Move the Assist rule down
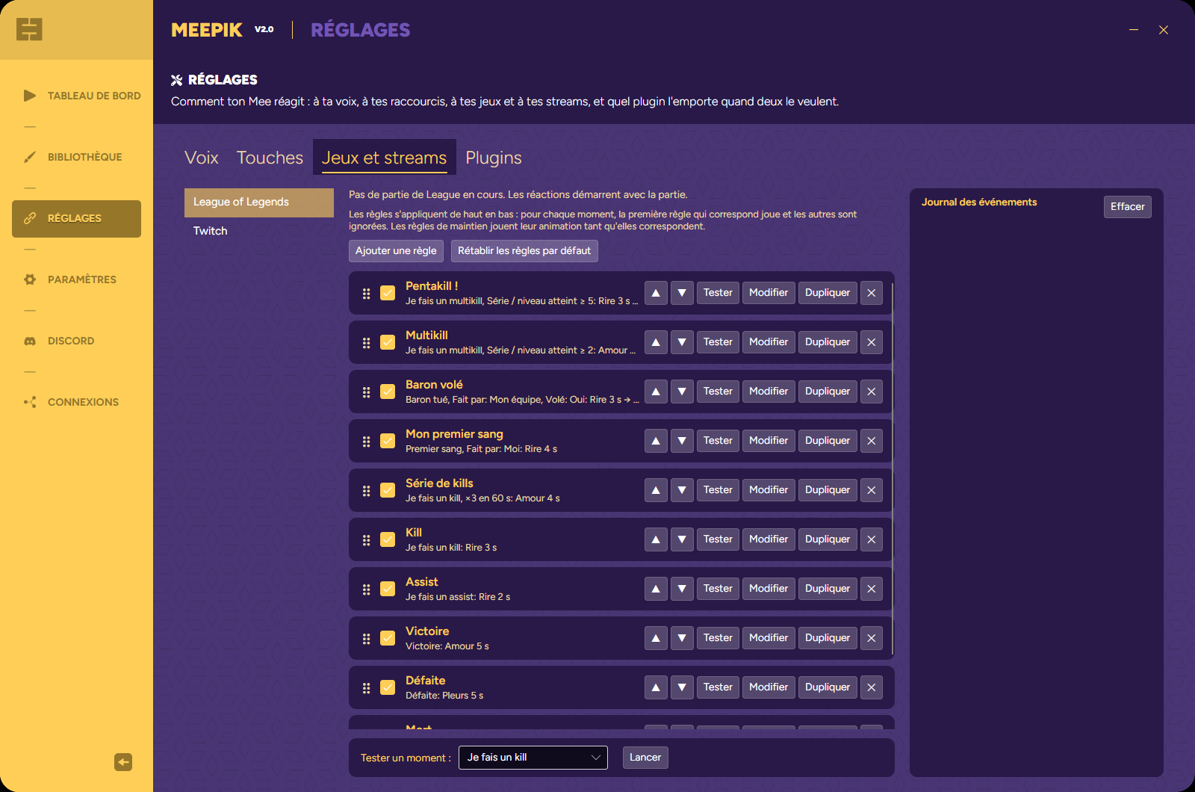The width and height of the screenshot is (1195, 792). click(x=682, y=589)
